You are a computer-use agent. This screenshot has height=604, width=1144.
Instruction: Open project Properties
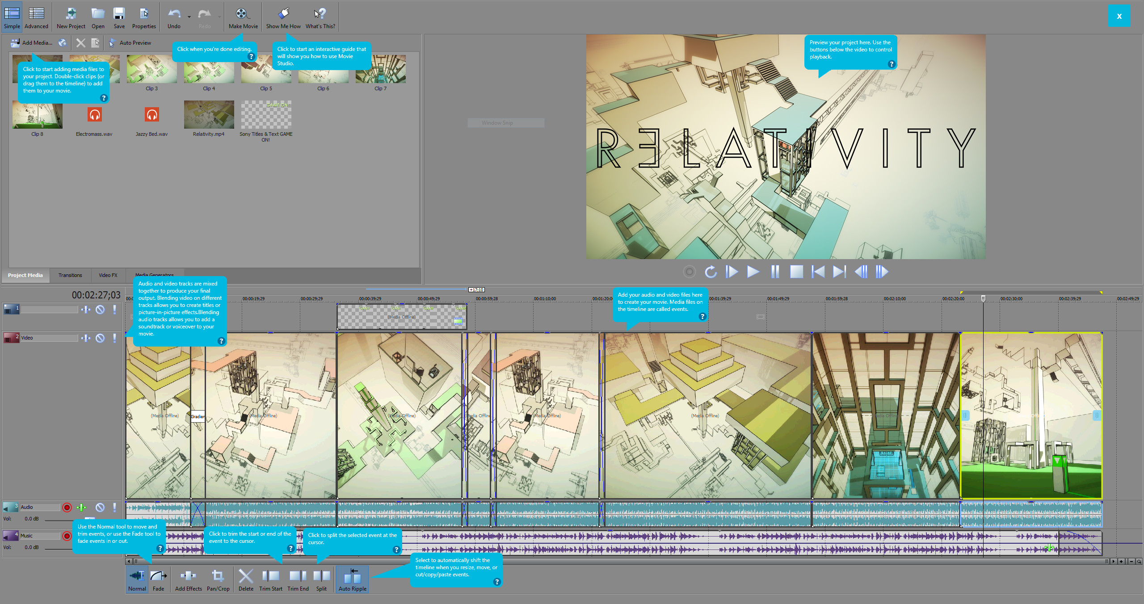coord(144,17)
